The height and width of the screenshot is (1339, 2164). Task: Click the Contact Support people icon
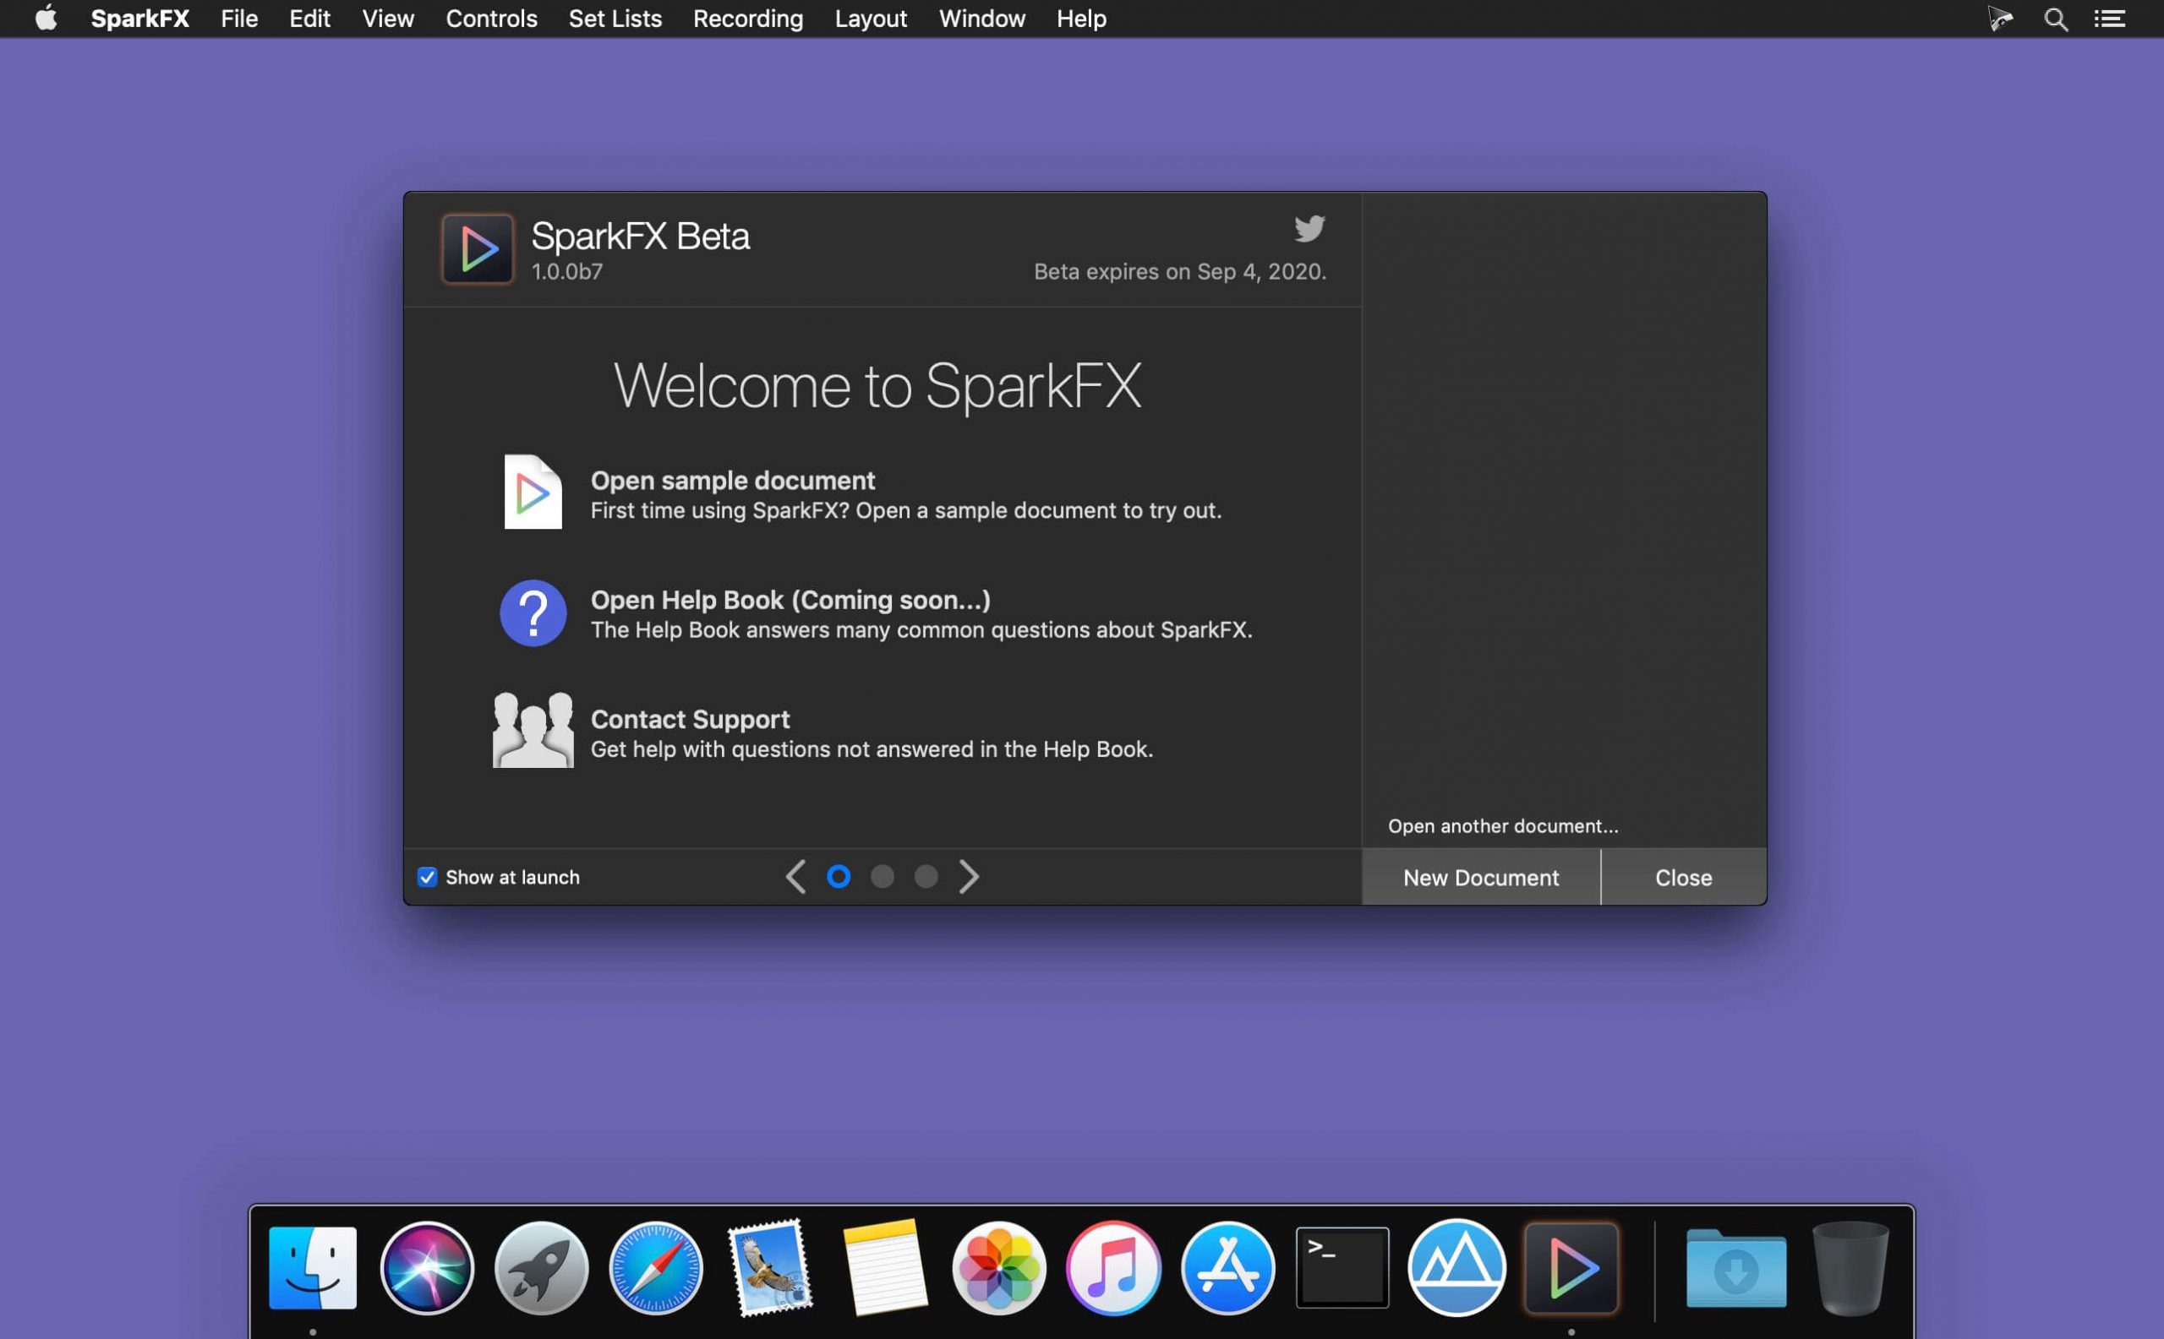tap(533, 730)
